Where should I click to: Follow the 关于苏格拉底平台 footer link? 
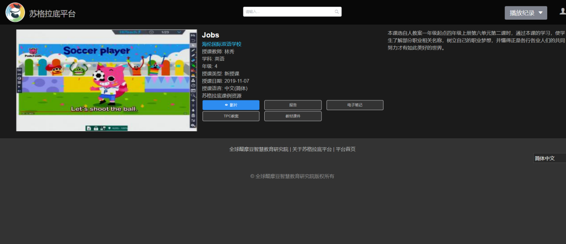pyautogui.click(x=312, y=149)
